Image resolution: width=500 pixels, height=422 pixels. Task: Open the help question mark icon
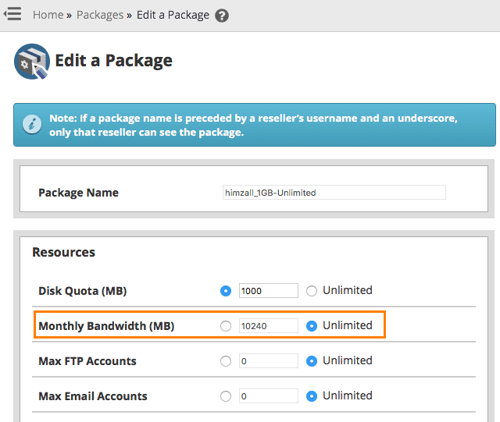coord(222,16)
